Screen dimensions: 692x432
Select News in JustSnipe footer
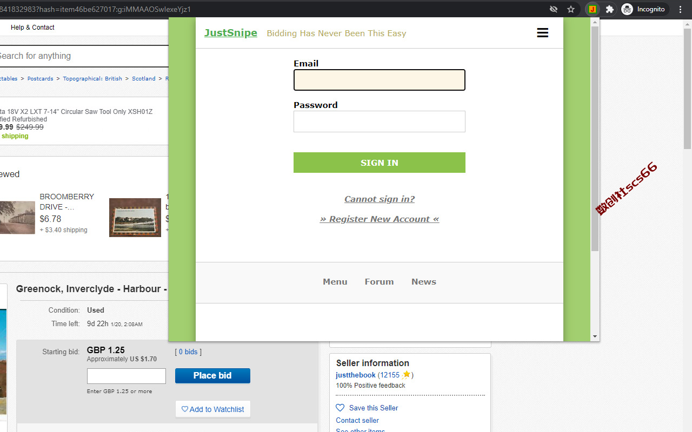click(424, 282)
